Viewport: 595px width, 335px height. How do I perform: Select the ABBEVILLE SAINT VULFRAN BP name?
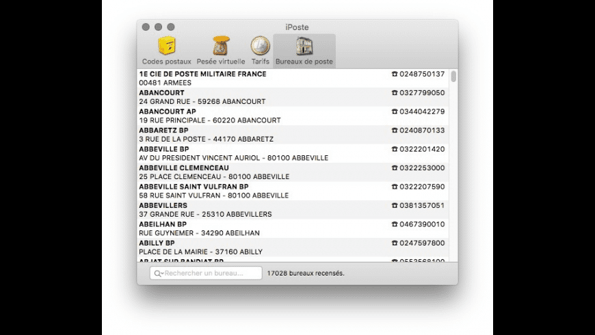click(x=194, y=187)
